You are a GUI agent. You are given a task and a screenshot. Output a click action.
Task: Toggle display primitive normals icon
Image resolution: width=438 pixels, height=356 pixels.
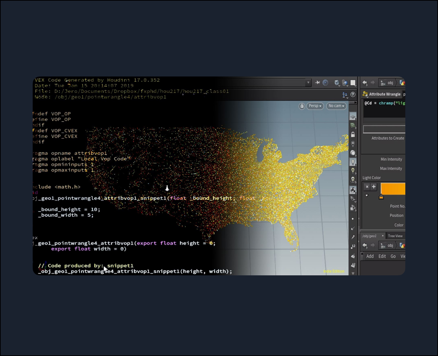pos(353,256)
